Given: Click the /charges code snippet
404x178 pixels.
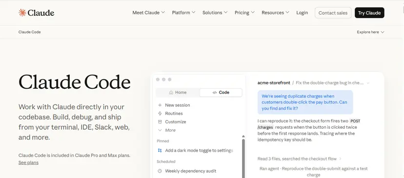Looking at the screenshot, I should pyautogui.click(x=265, y=127).
